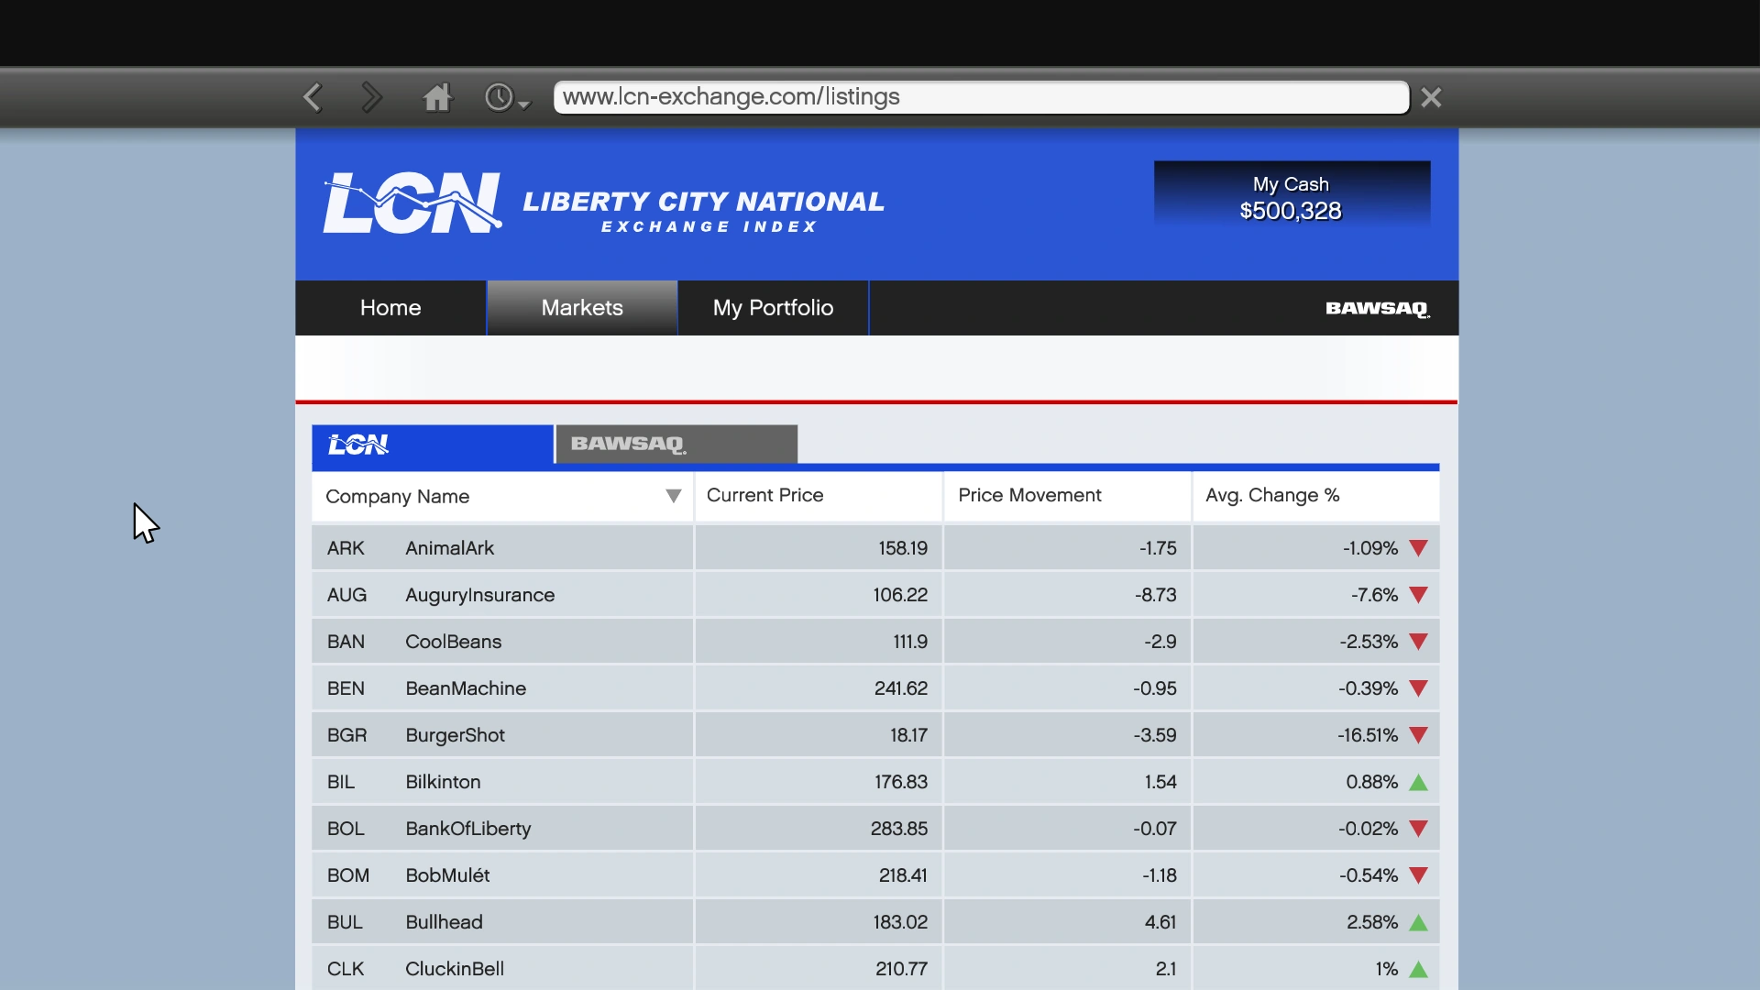
Task: Click the URL address bar
Action: [981, 97]
